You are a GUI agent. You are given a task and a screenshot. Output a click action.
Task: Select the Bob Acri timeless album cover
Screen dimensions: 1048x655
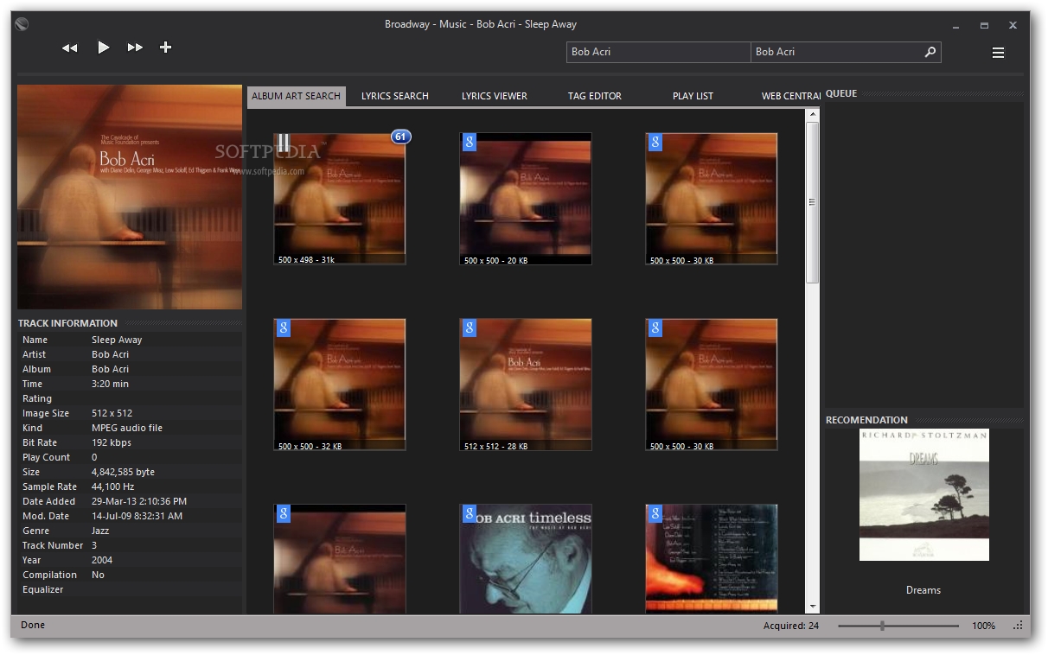click(x=526, y=559)
